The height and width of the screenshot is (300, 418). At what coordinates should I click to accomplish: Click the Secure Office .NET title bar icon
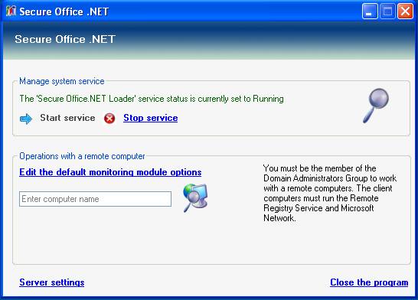click(x=11, y=11)
